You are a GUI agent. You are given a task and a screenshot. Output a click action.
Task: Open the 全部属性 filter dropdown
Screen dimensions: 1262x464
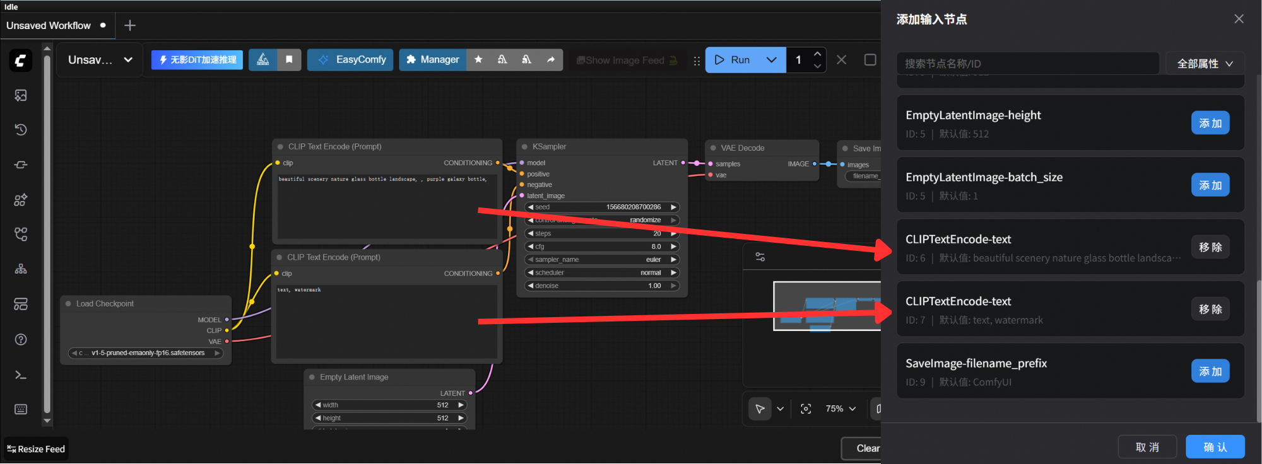pos(1205,64)
